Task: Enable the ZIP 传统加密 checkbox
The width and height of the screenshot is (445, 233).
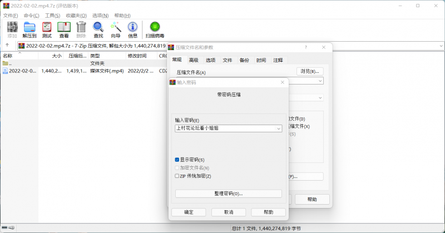Action: 177,176
